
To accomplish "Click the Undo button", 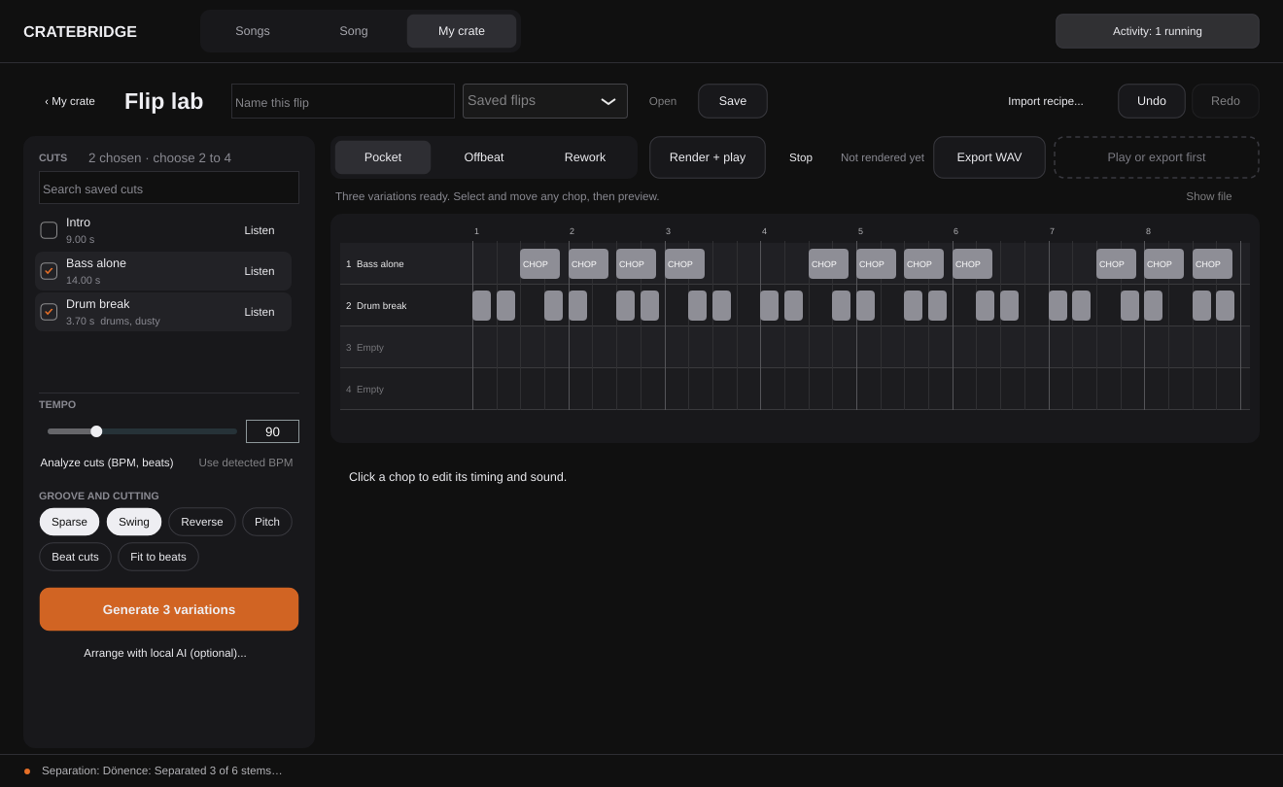I will click(1152, 101).
